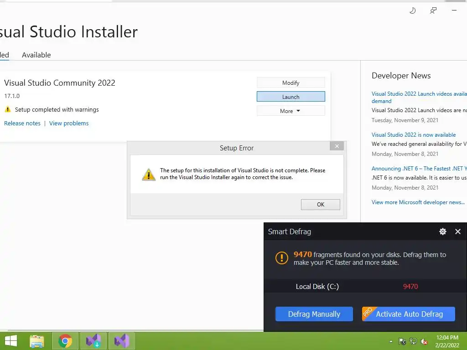Open Announcing .NET 6 news link
This screenshot has height=350, width=467.
pos(419,169)
